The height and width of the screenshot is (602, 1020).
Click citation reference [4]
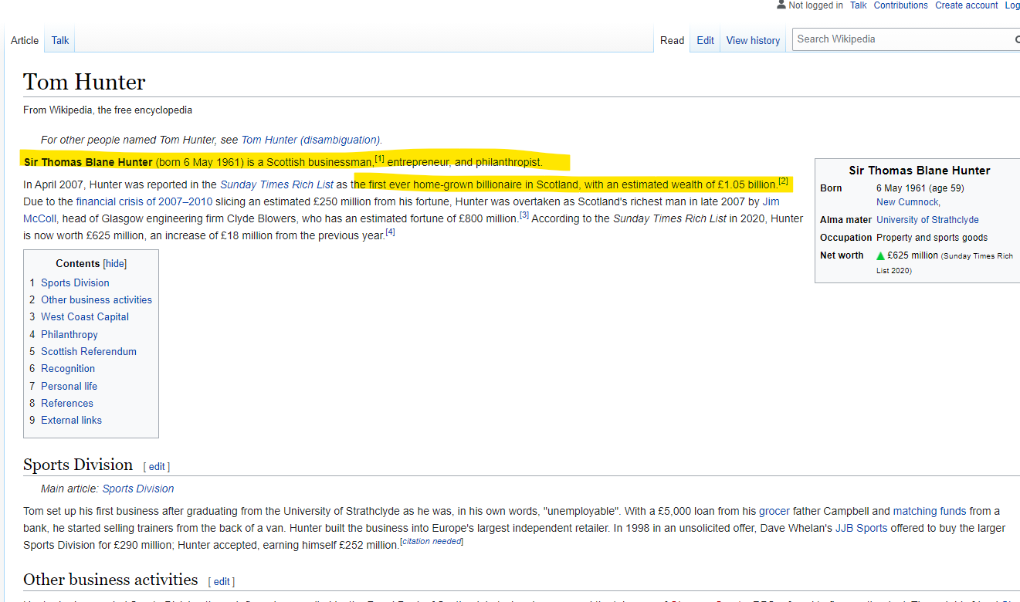point(390,232)
